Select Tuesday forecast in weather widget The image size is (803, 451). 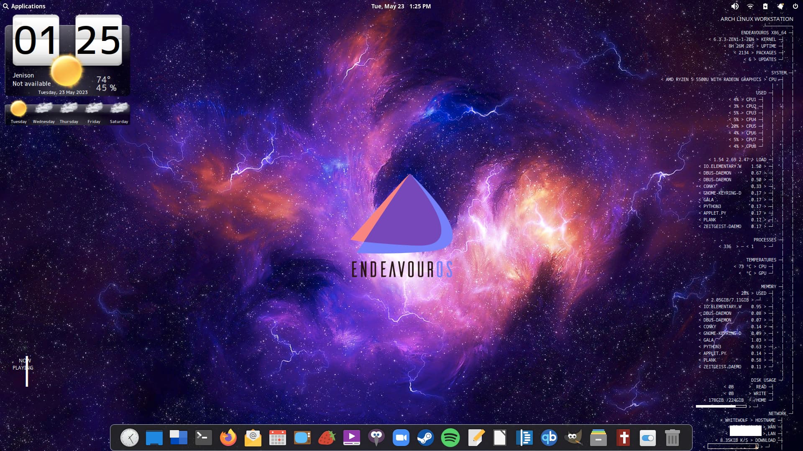click(x=18, y=112)
